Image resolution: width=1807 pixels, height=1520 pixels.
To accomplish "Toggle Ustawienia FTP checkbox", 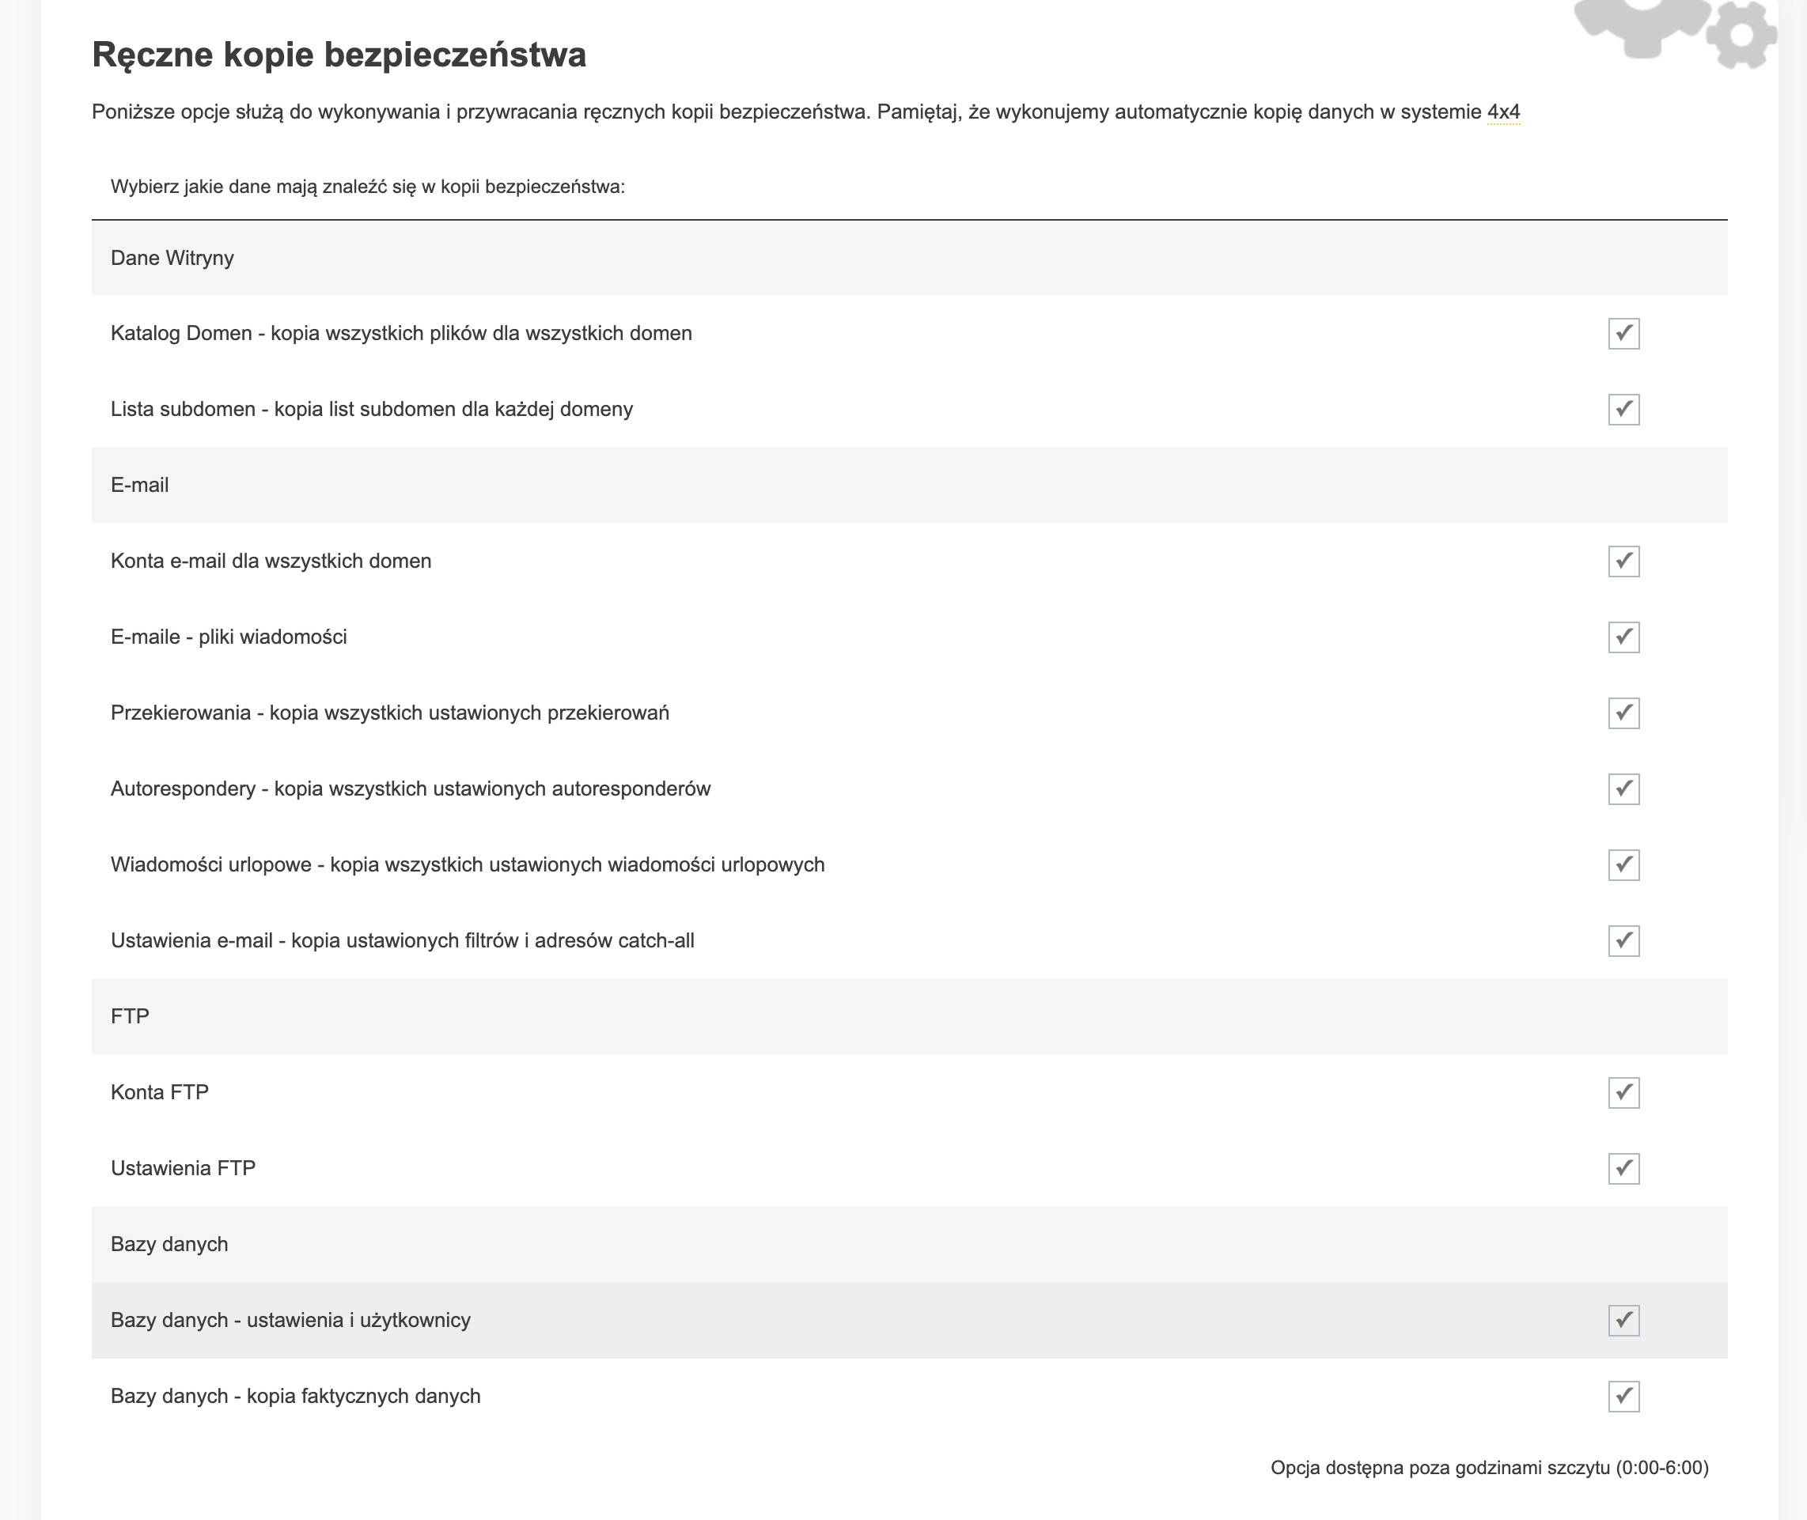I will pyautogui.click(x=1623, y=1168).
